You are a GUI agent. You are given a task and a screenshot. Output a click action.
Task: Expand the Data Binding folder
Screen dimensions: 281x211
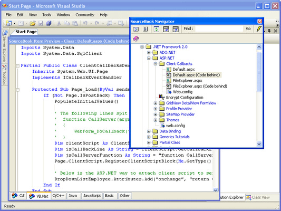[x=149, y=131]
